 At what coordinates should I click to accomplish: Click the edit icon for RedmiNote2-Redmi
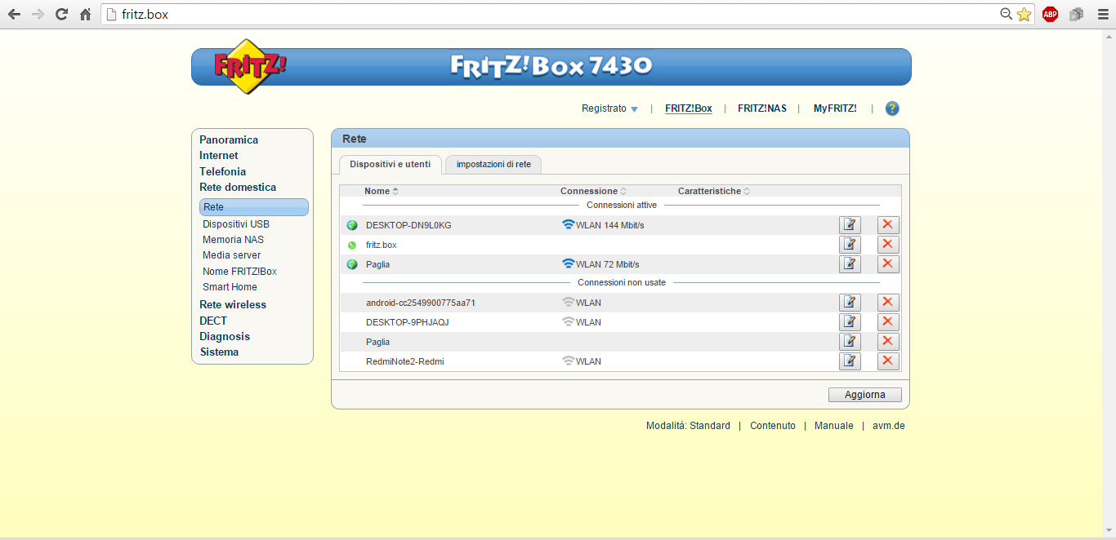click(x=850, y=361)
